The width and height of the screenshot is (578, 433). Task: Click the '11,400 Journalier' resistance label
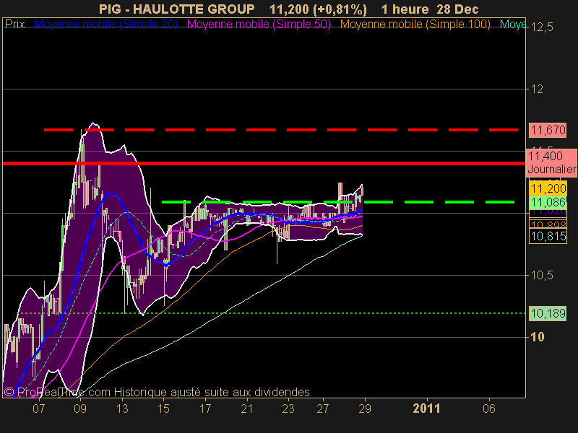pyautogui.click(x=551, y=162)
